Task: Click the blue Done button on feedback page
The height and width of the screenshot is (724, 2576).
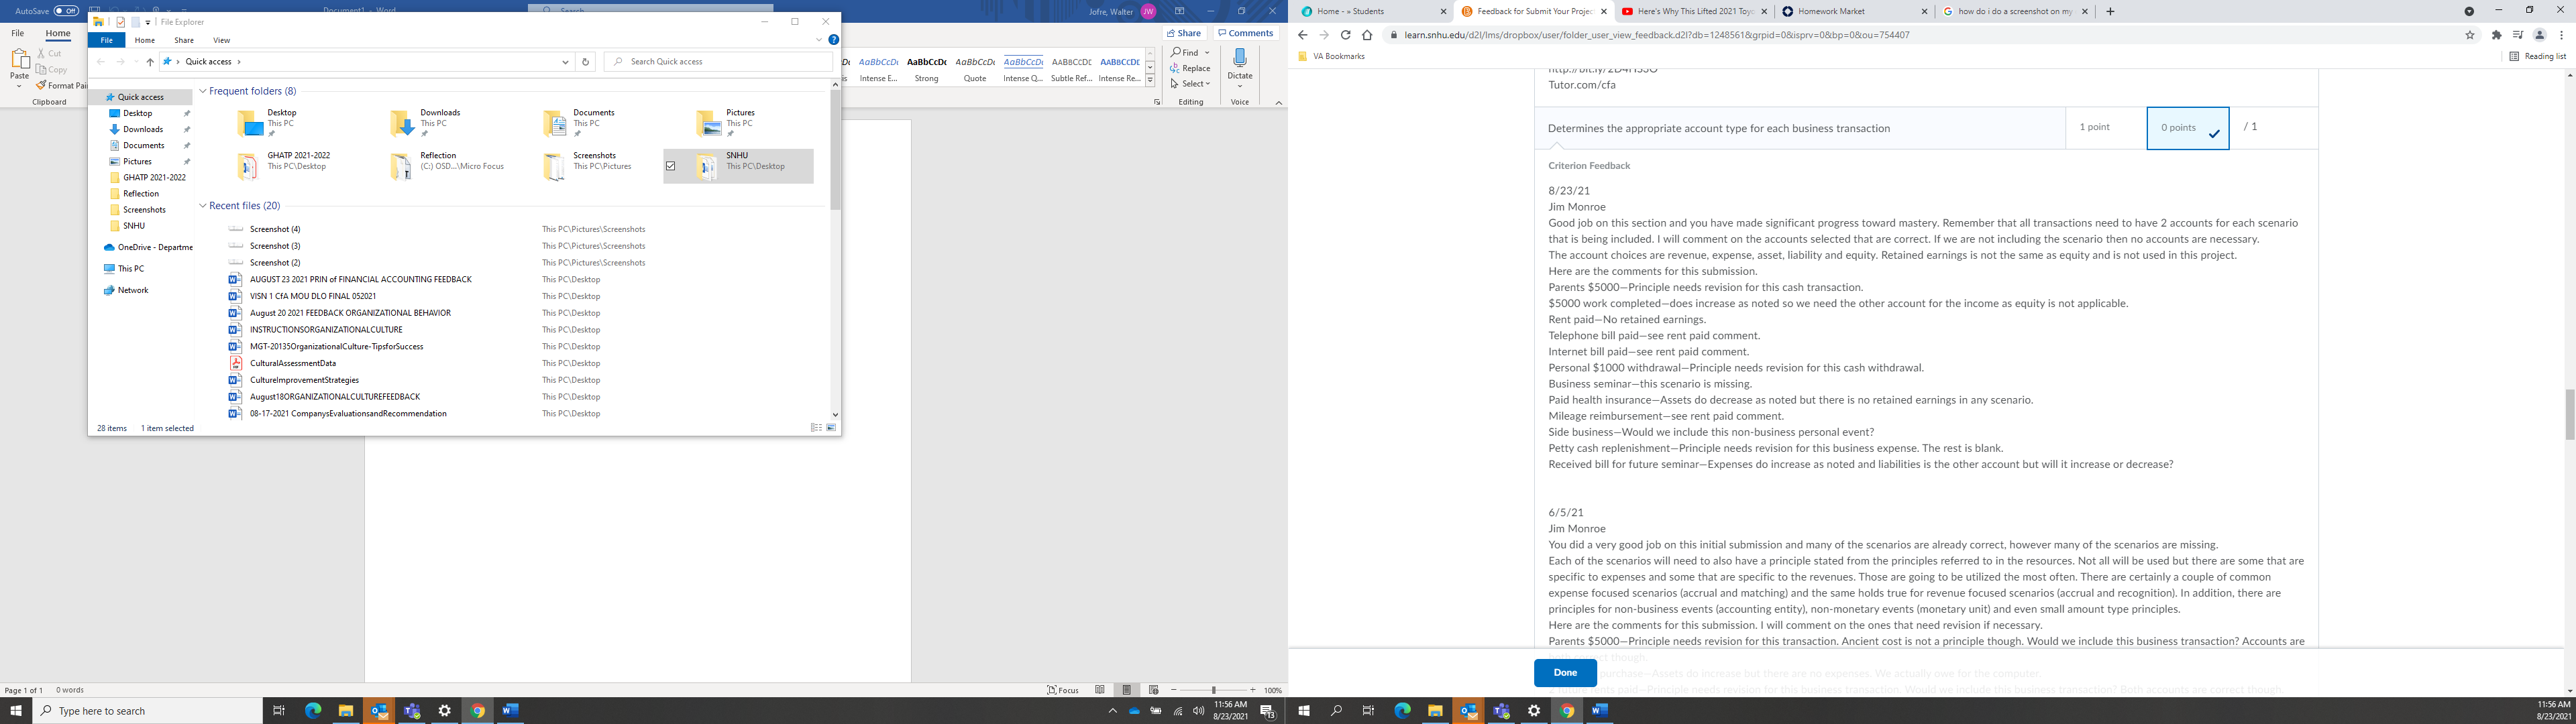Action: click(x=1565, y=673)
